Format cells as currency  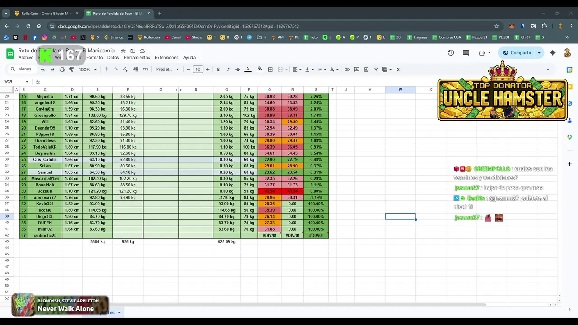[x=107, y=70]
